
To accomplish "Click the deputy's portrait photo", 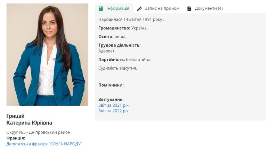I will [47, 55].
